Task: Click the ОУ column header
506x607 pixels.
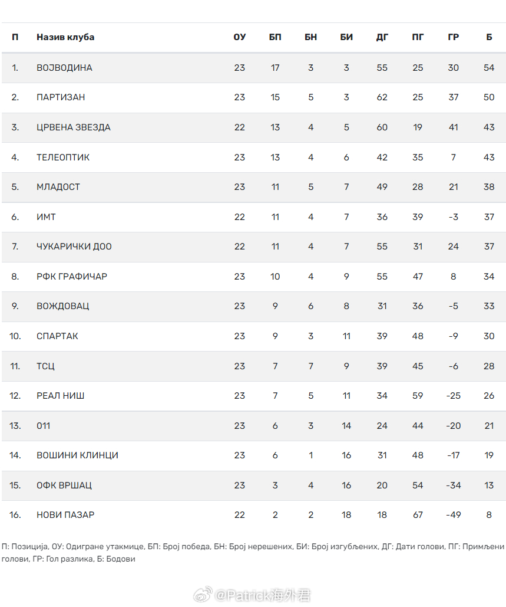Action: click(x=239, y=37)
